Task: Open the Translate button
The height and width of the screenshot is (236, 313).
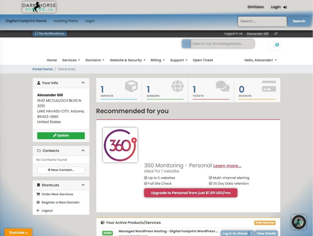Action: [x=18, y=232]
